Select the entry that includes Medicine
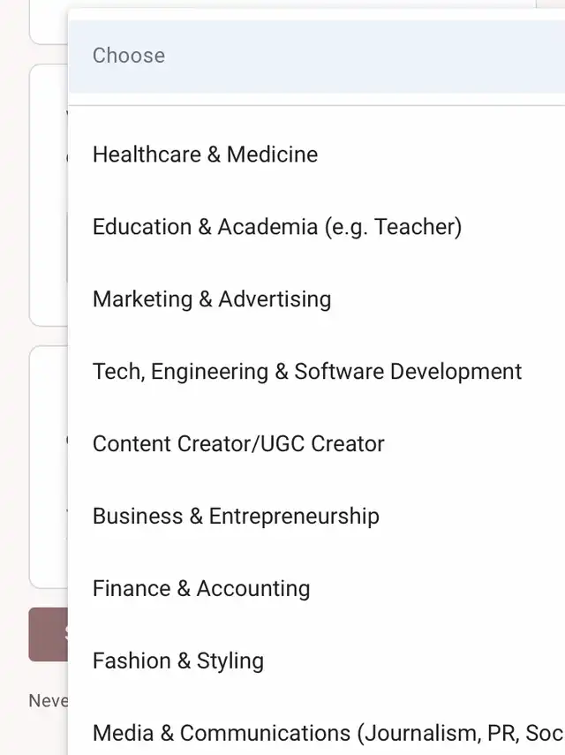The height and width of the screenshot is (755, 565). 317,155
